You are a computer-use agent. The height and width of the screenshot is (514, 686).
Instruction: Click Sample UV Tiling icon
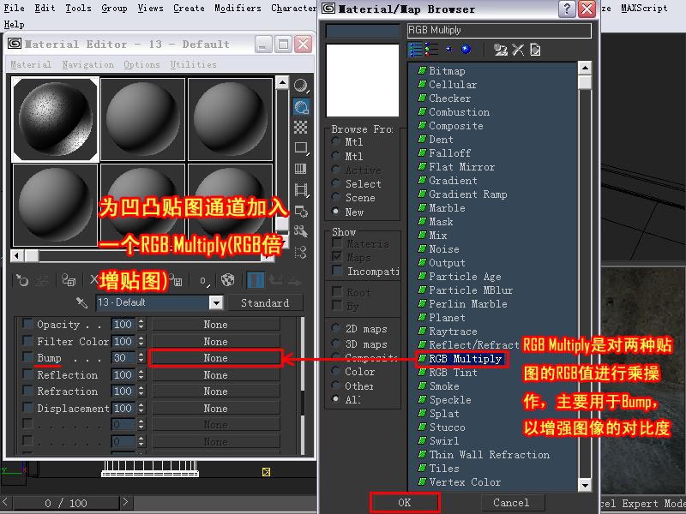[x=301, y=147]
